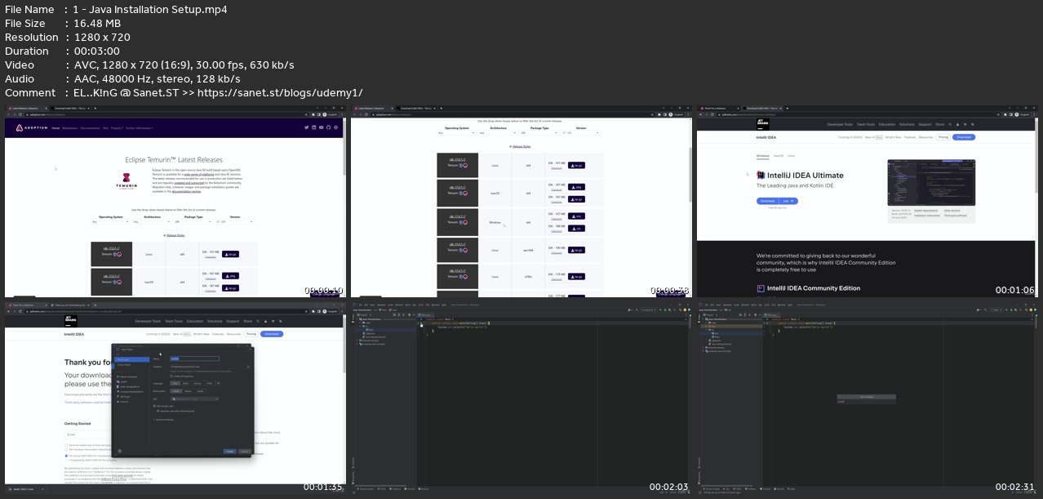This screenshot has height=499, width=1043.
Task: Open the Package Type dropdown in the 00:00:10 frame
Action: tap(193, 221)
